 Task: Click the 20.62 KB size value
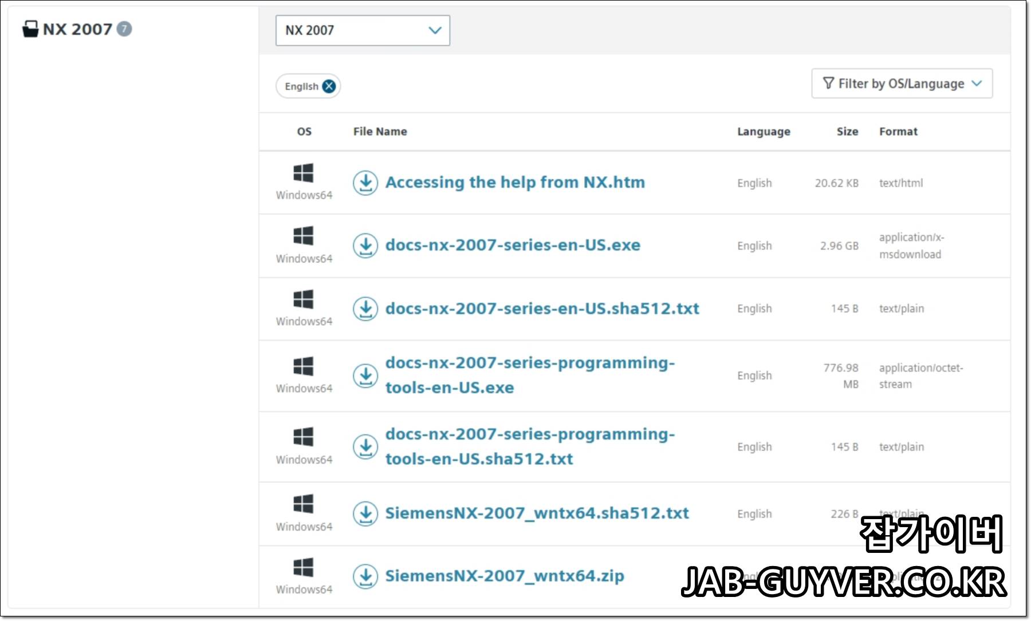(x=836, y=183)
